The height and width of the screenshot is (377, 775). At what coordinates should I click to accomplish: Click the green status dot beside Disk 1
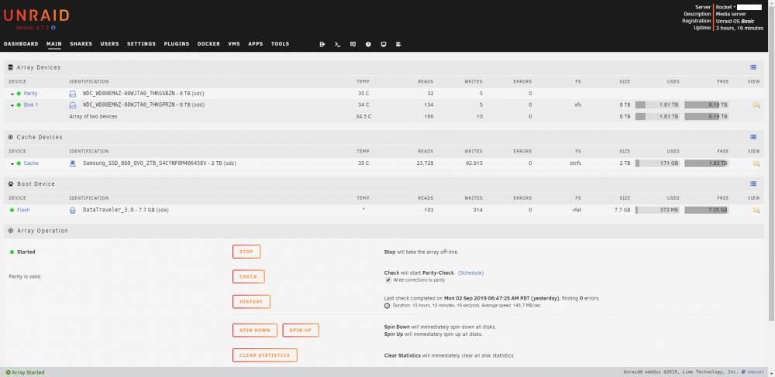[x=19, y=105]
